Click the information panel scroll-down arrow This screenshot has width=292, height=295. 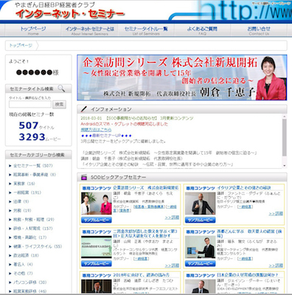point(284,166)
